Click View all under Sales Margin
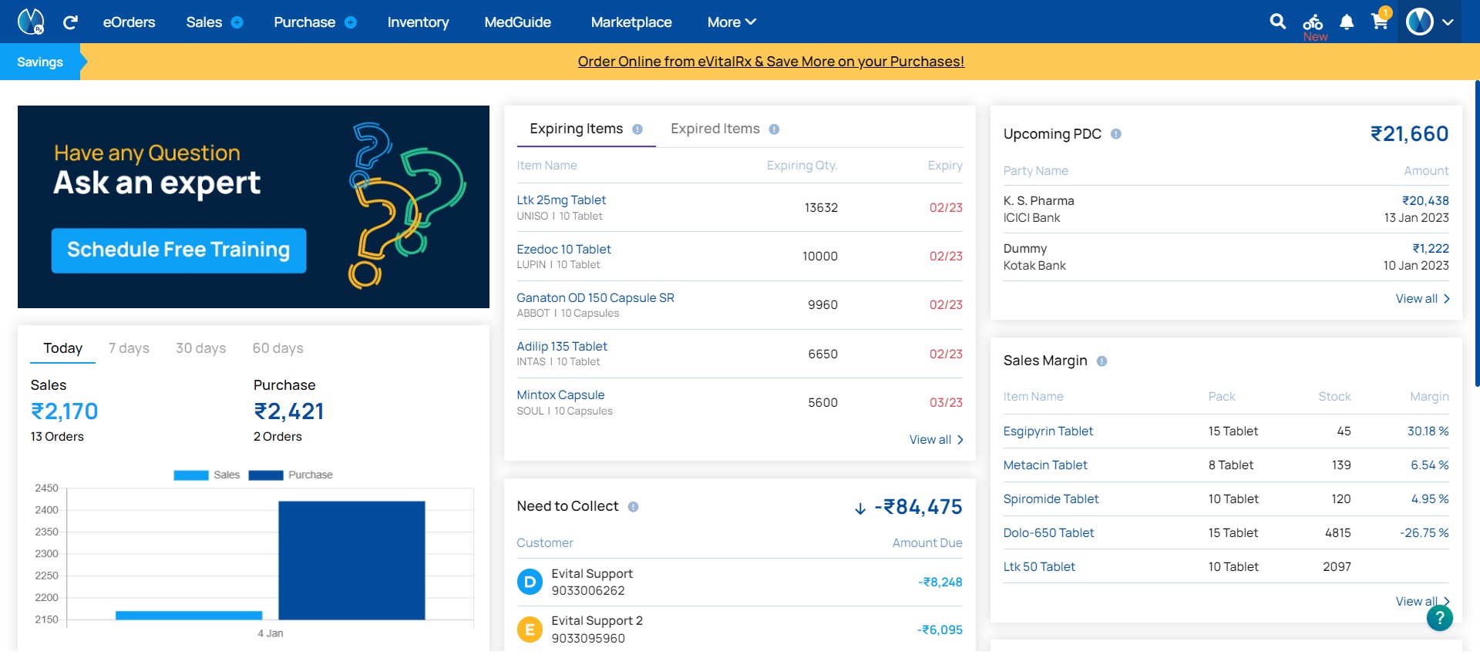Screen dimensions: 1480x658 pyautogui.click(x=1422, y=601)
